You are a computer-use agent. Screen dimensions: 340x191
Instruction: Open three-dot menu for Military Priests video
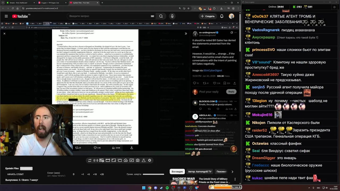(x=235, y=179)
